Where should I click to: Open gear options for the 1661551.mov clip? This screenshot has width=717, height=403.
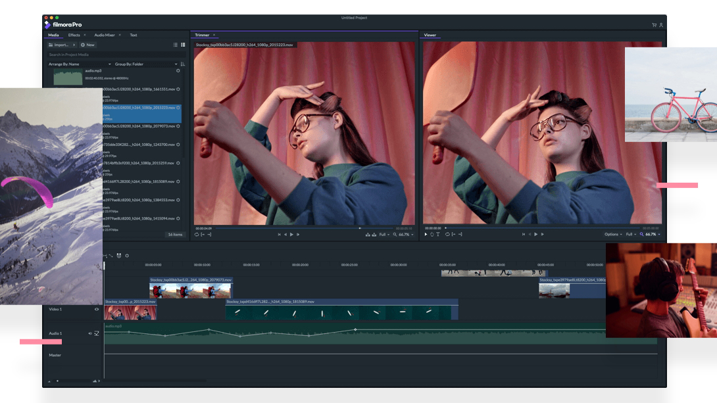point(178,89)
